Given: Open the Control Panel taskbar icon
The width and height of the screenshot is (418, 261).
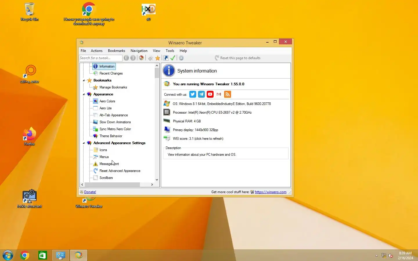Looking at the screenshot, I should 61,255.
